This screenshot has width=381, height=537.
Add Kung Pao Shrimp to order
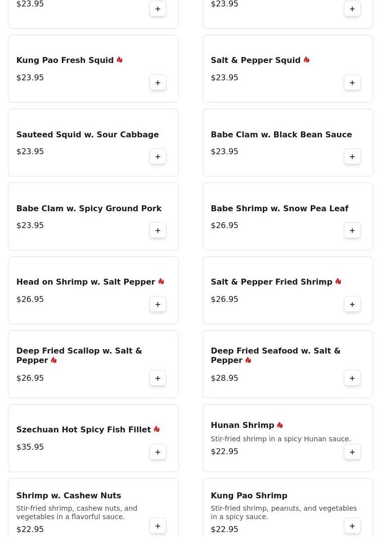tap(352, 526)
